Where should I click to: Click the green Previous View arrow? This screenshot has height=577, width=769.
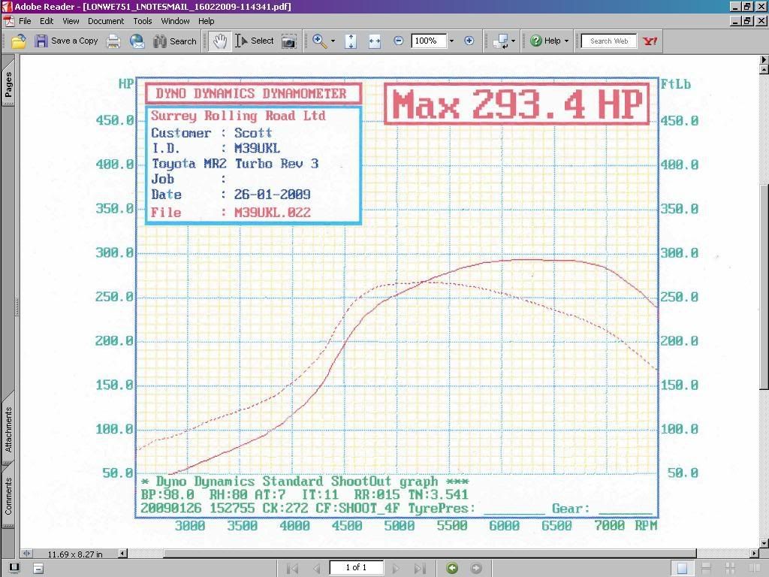(452, 568)
